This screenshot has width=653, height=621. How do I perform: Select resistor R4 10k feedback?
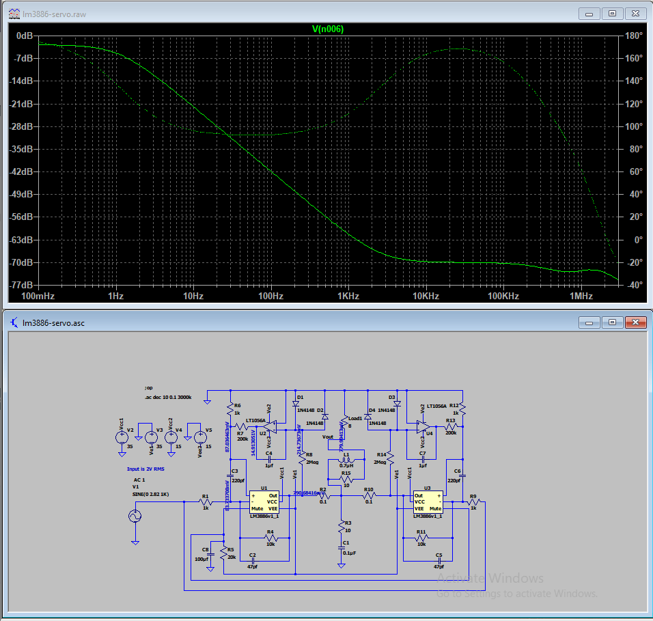click(270, 538)
